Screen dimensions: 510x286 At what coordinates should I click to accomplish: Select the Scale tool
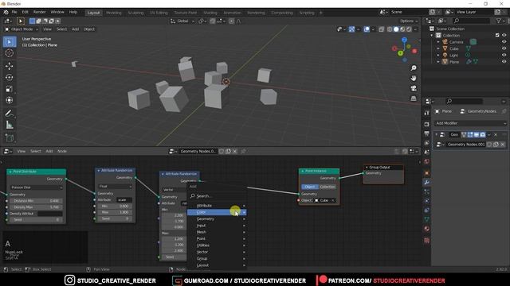point(10,89)
